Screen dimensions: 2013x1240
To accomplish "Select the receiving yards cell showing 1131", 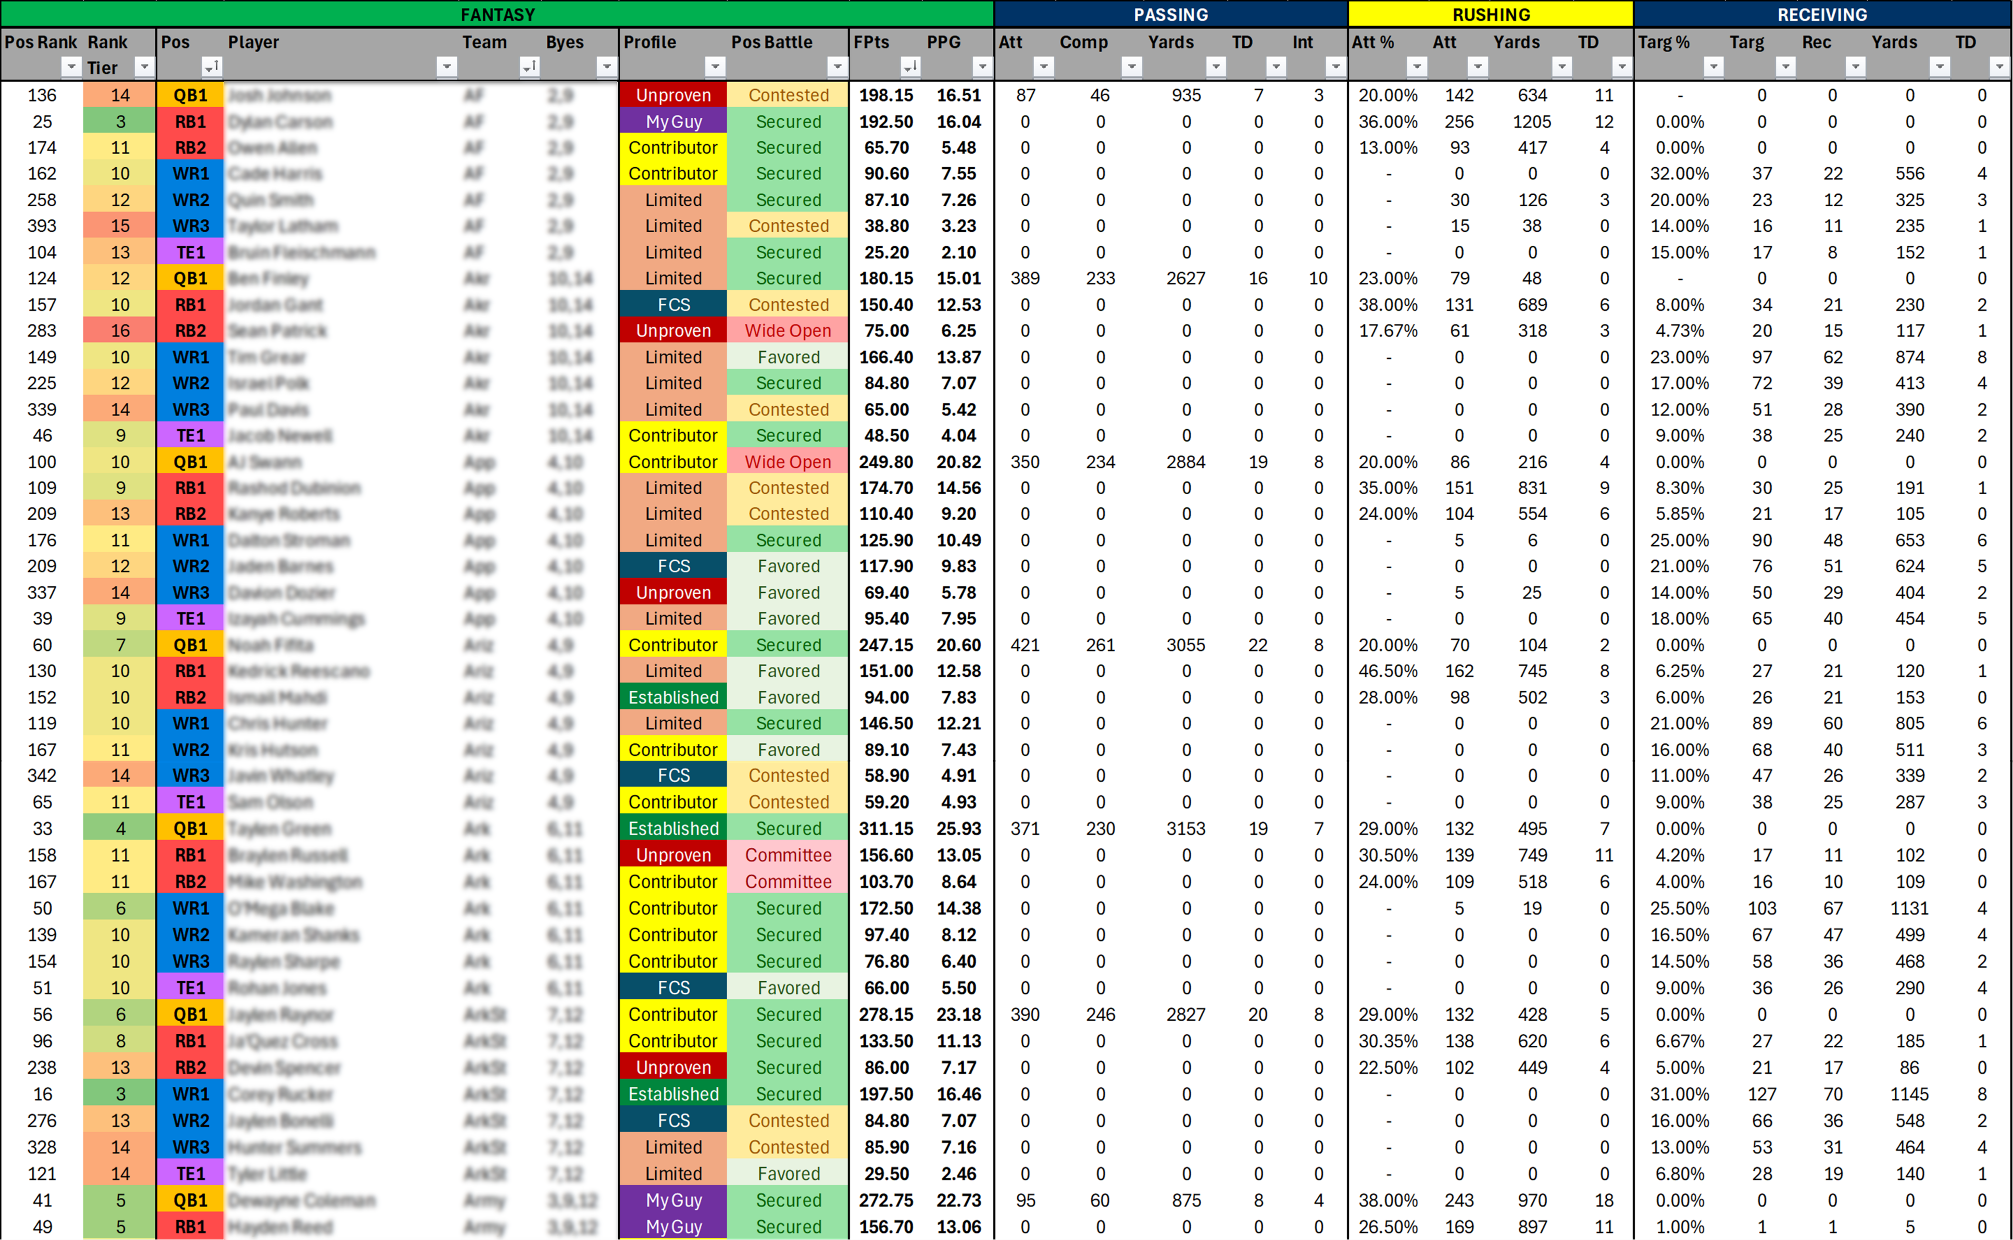I will pos(1910,908).
